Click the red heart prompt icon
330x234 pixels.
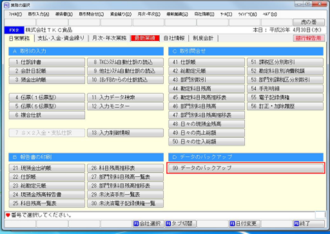tap(8, 215)
